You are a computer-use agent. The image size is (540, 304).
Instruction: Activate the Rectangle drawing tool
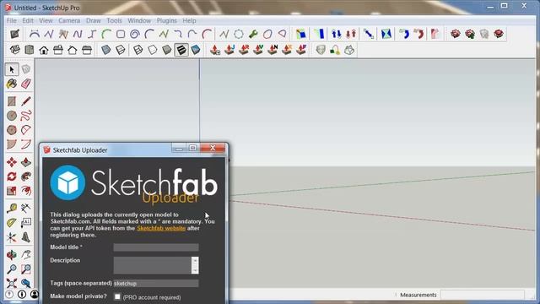12,101
